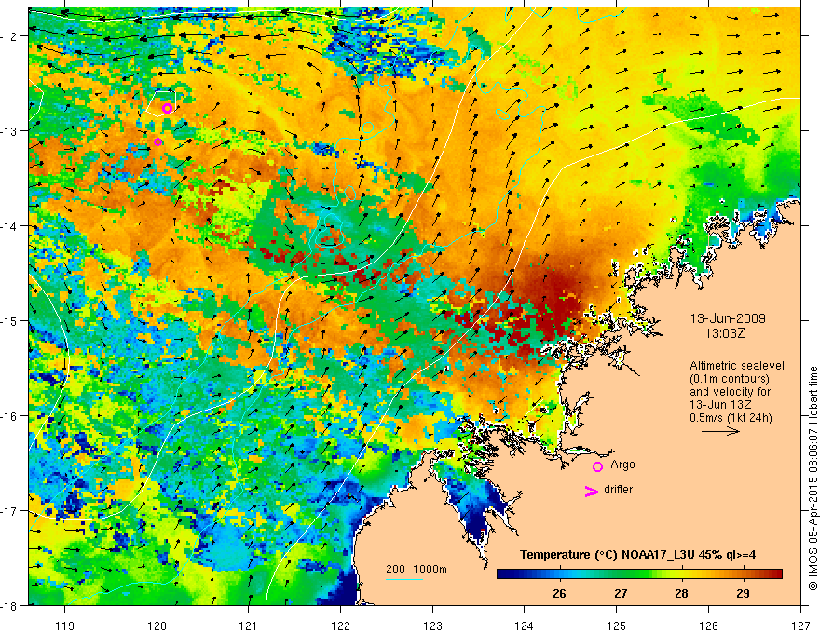Click the Argo legend circle symbol
Screen dimensions: 820x633
click(x=597, y=466)
